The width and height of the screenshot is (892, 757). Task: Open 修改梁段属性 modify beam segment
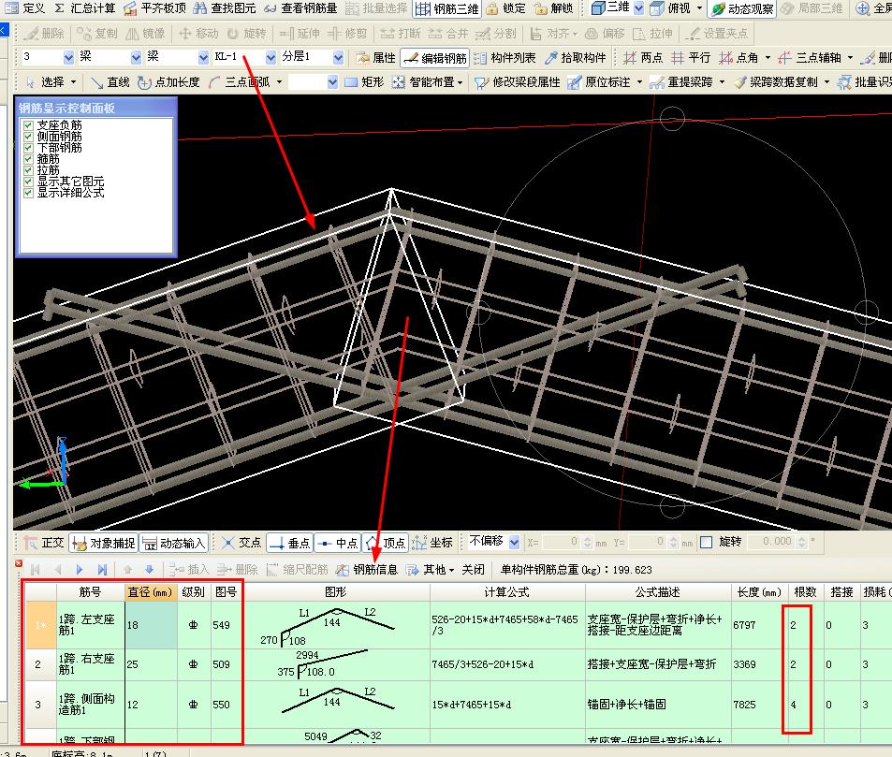tap(518, 82)
